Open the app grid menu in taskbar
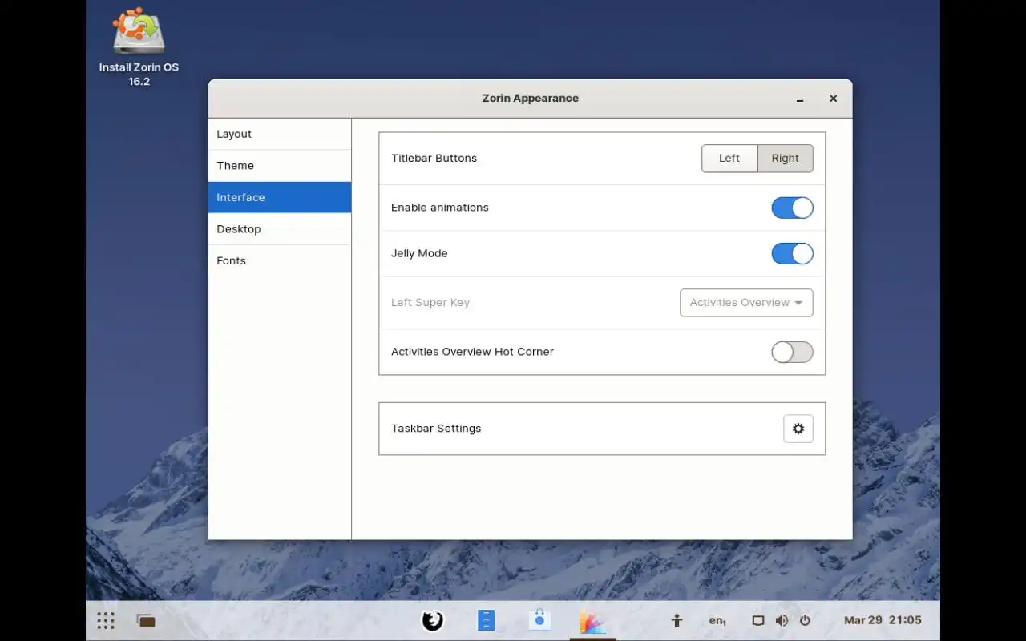This screenshot has width=1026, height=641. [x=106, y=620]
